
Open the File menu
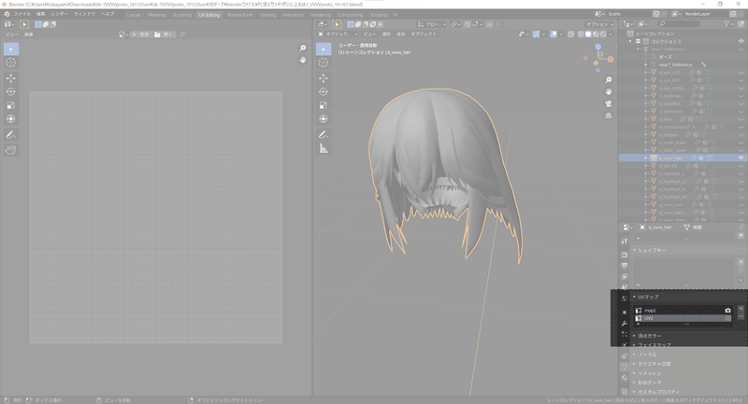[x=22, y=14]
